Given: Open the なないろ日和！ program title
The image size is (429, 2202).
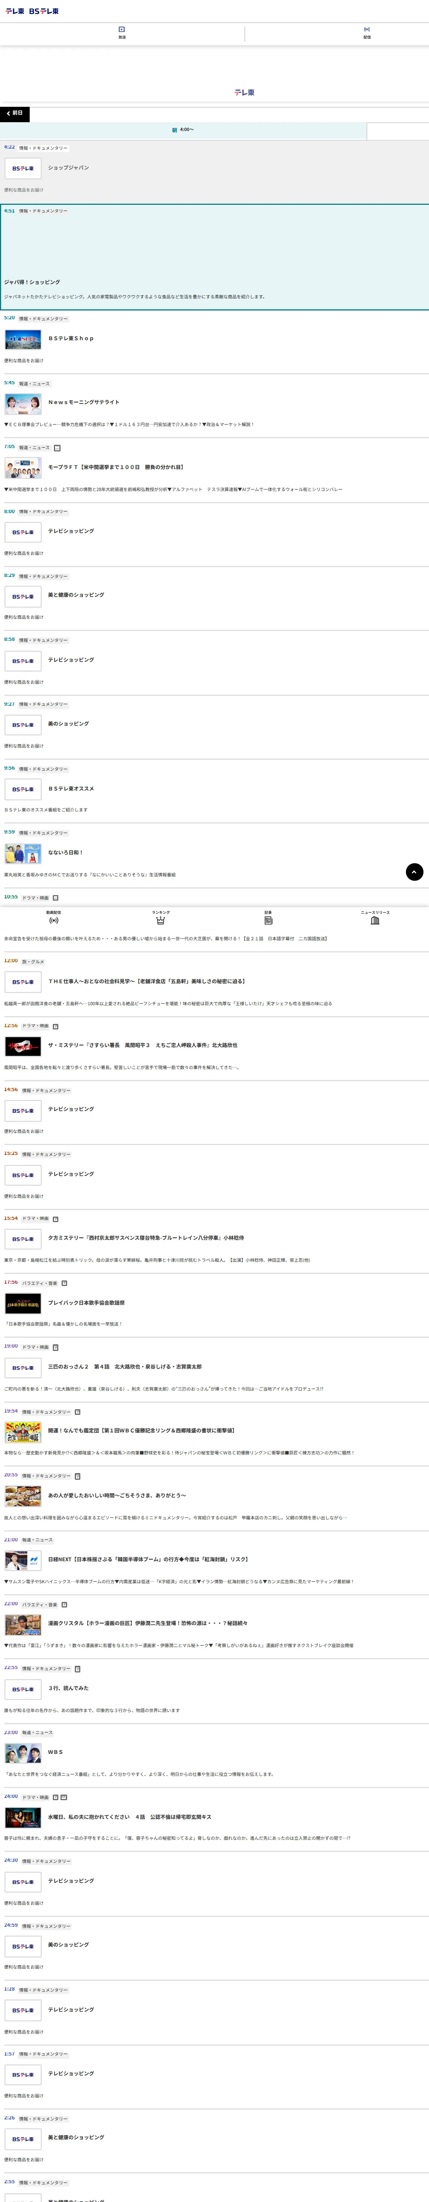Looking at the screenshot, I should (x=66, y=852).
